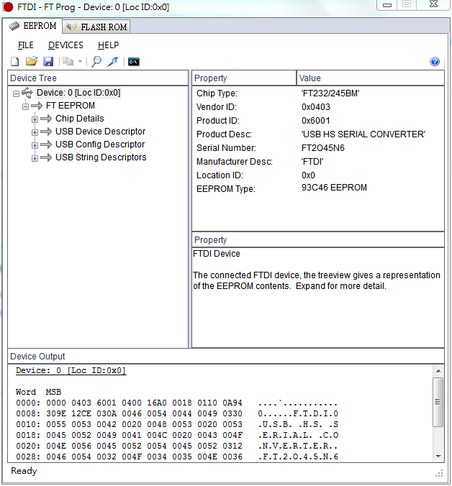Select 'USB HS SERIAL CONVERTER' product description
This screenshot has height=486, width=452.
[x=363, y=134]
